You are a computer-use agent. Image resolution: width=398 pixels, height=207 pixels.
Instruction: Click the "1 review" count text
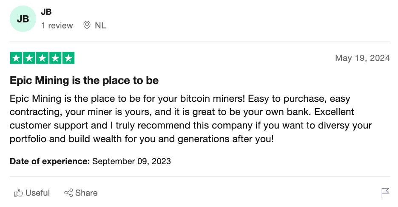coord(57,25)
